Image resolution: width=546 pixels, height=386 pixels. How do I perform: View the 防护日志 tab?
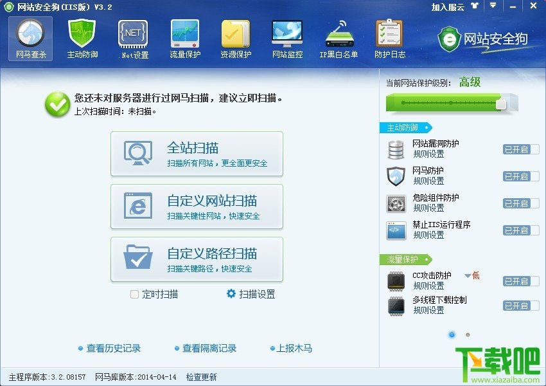[x=390, y=39]
